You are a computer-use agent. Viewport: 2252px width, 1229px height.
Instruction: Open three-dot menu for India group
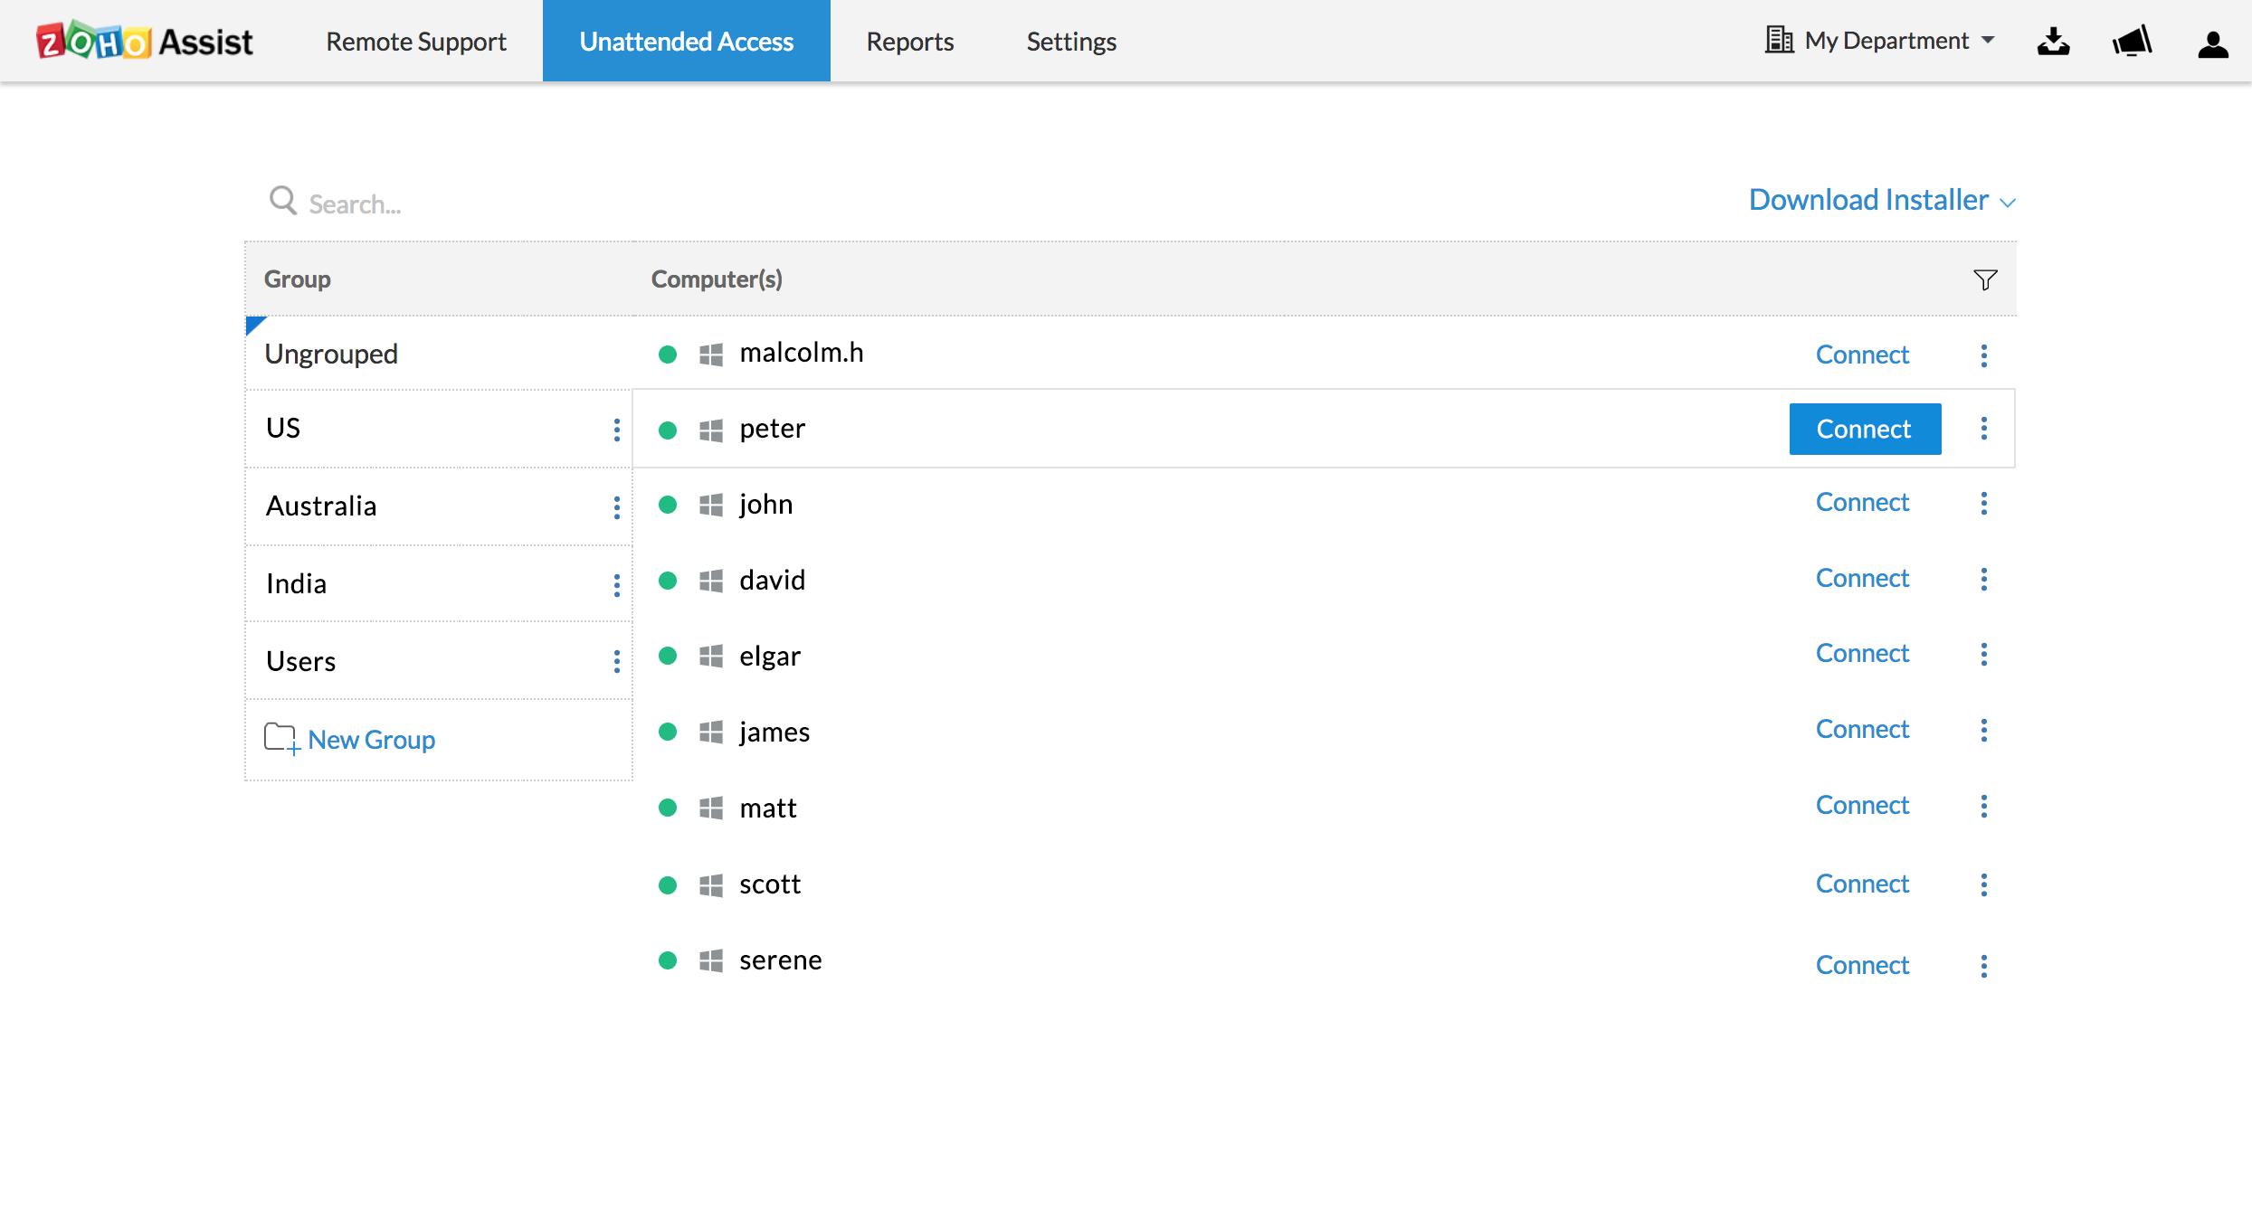pos(617,585)
